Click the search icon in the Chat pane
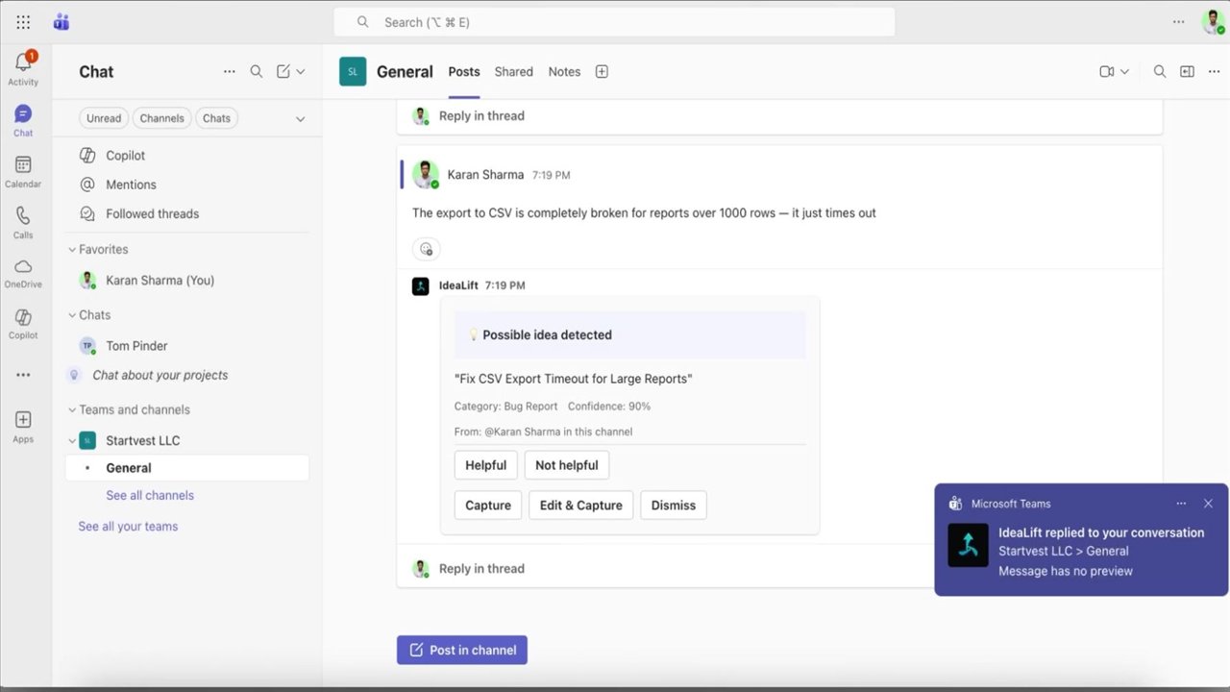1230x692 pixels. point(257,71)
